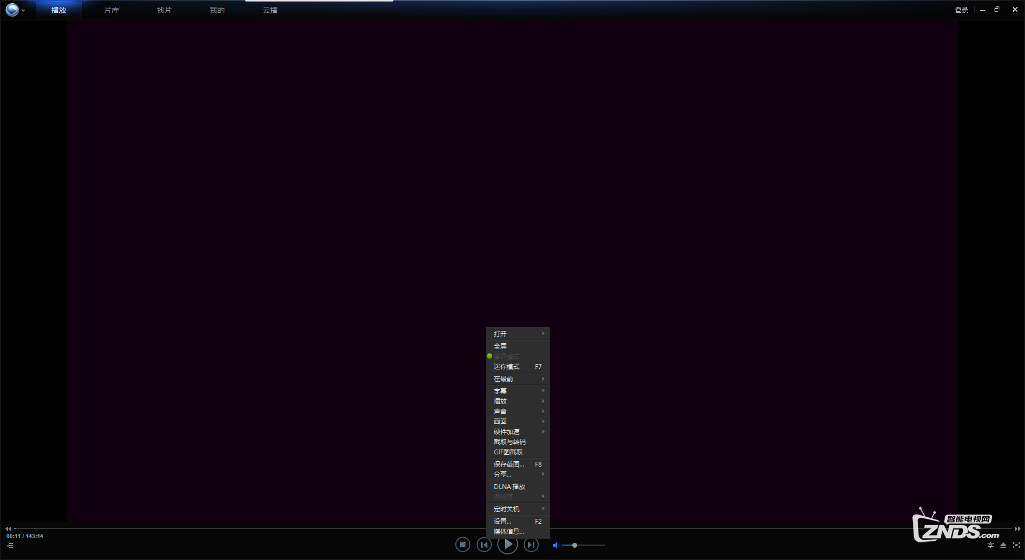Restore the player window size
The image size is (1025, 560).
997,10
